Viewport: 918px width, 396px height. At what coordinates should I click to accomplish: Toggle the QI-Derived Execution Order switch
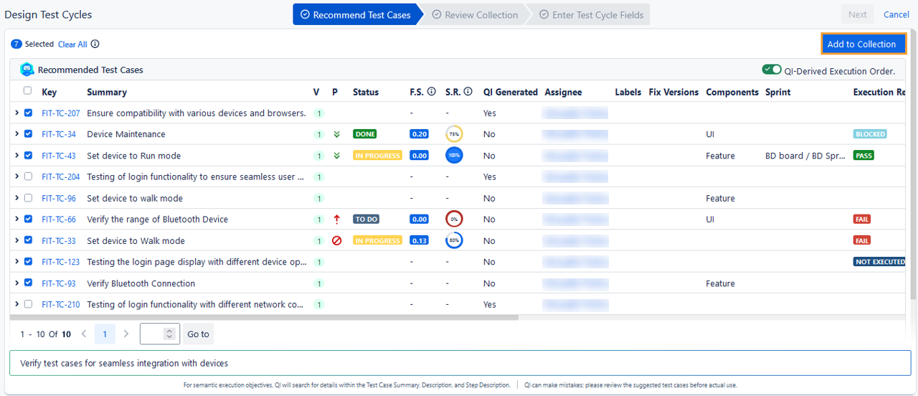(x=772, y=70)
